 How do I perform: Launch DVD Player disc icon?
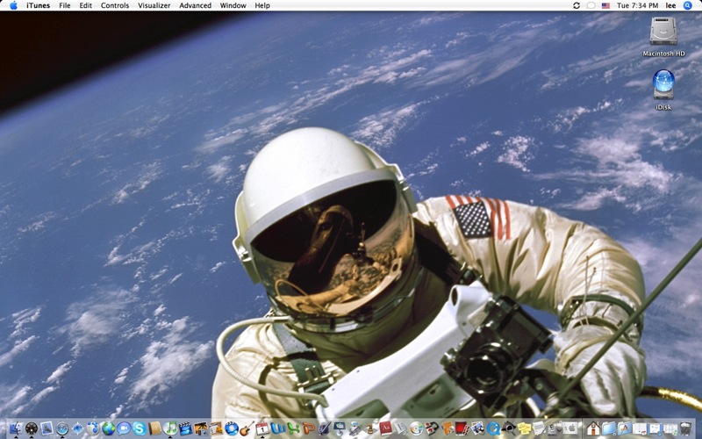click(x=416, y=428)
